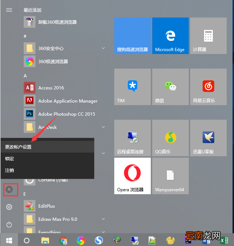Launch Google Chrome from the taskbar

click(63, 241)
